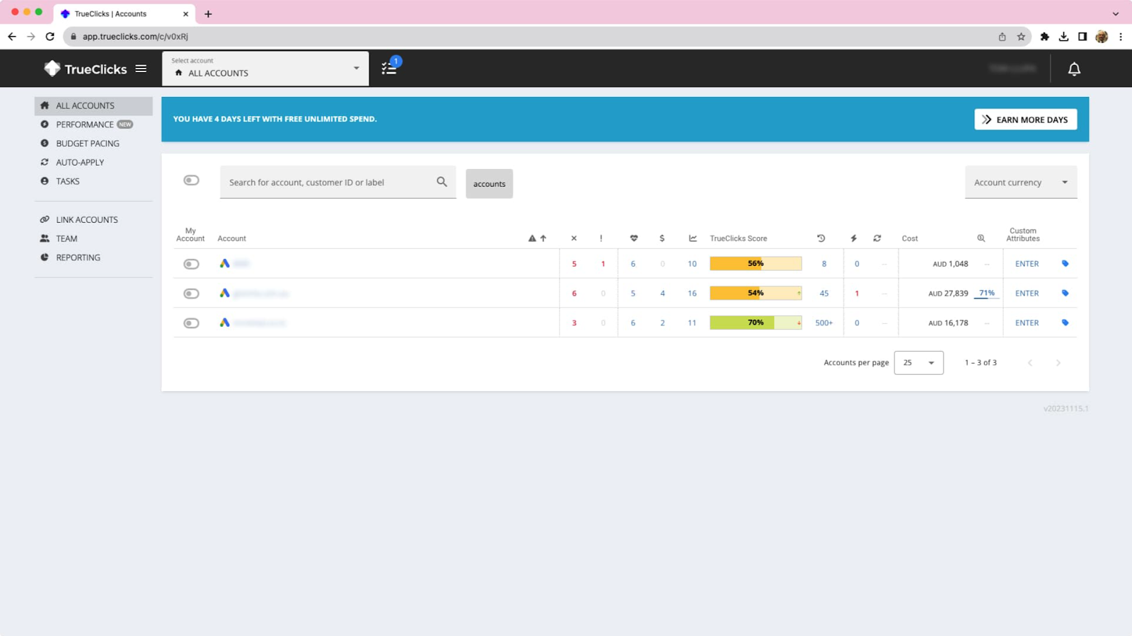Click the Earn More Days button
Image resolution: width=1132 pixels, height=636 pixels.
[x=1025, y=120]
